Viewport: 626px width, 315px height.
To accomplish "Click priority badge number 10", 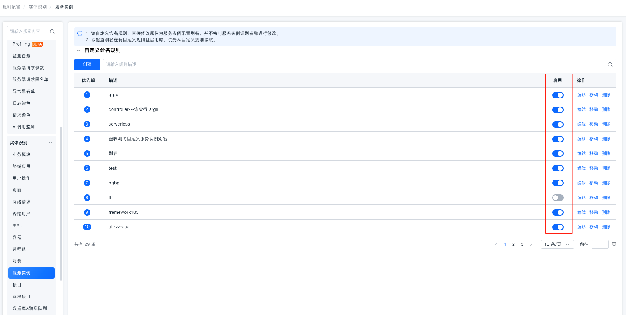I will (x=87, y=227).
